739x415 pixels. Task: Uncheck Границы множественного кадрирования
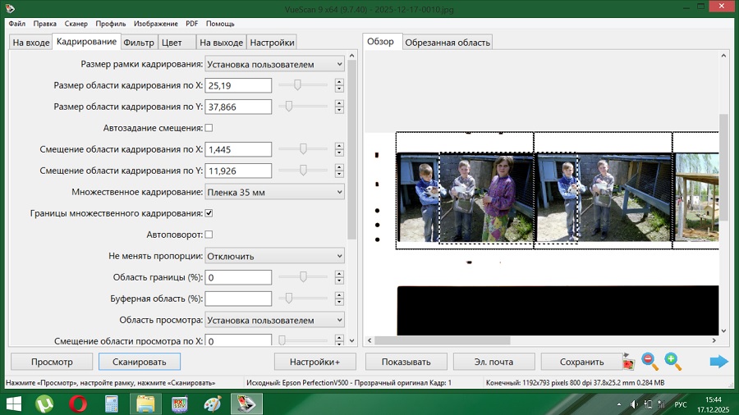209,213
